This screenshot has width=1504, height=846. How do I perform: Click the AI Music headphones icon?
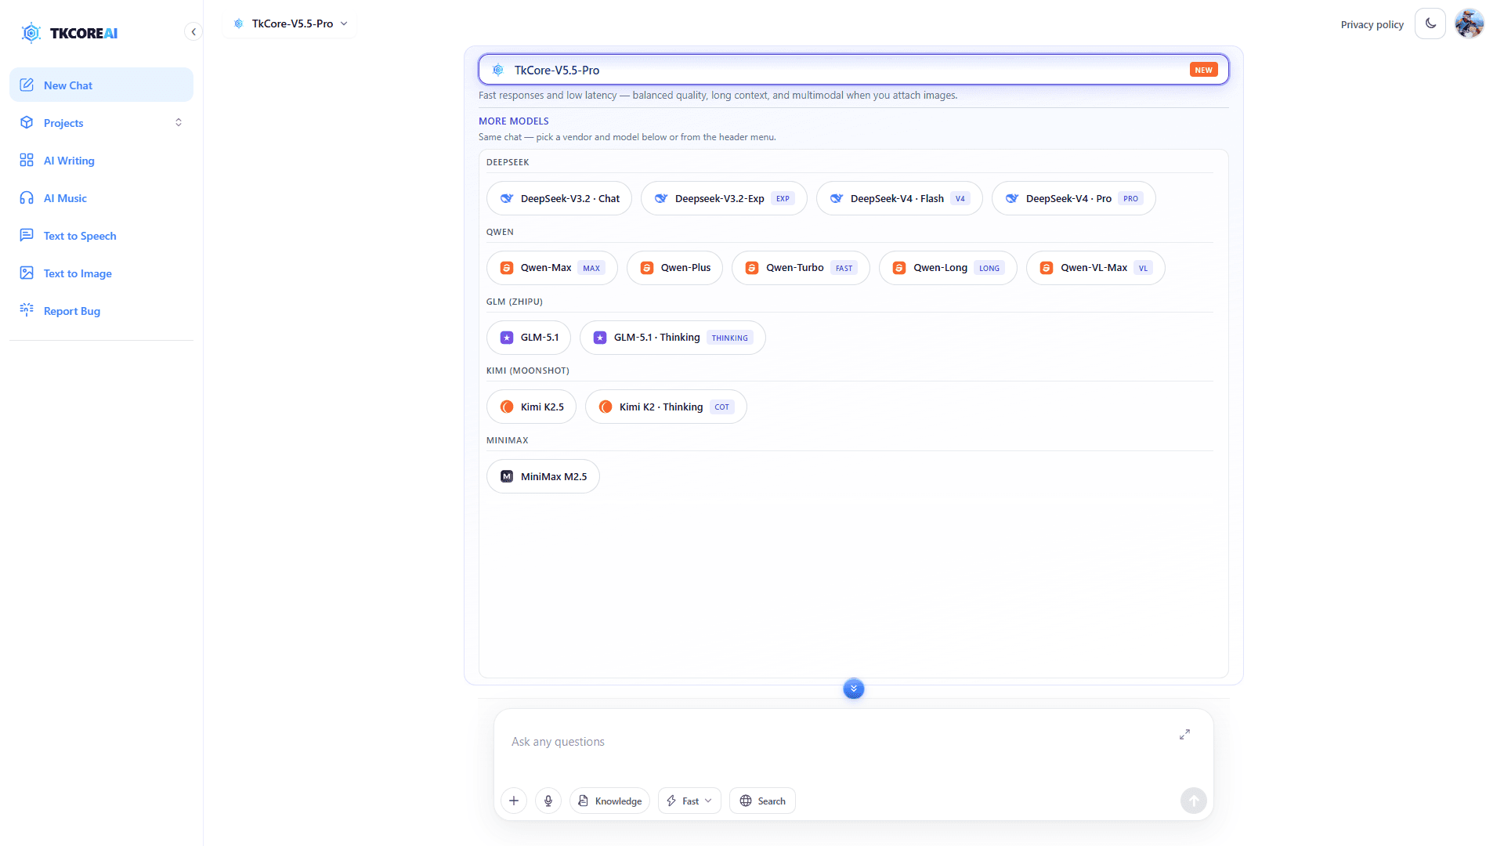click(27, 198)
